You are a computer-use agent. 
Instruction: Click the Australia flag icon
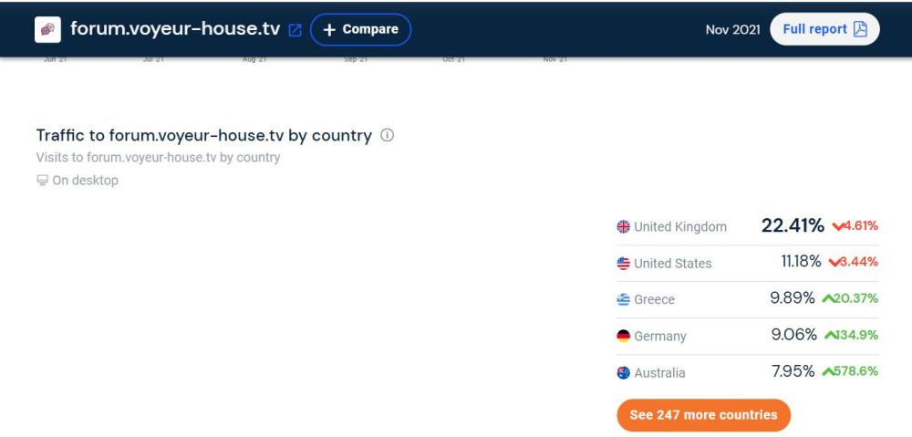tap(624, 373)
